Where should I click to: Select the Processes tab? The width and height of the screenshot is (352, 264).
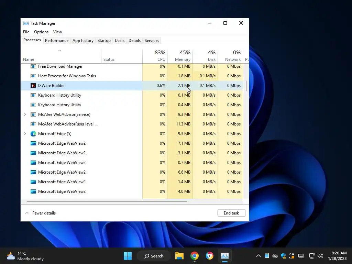pyautogui.click(x=32, y=40)
